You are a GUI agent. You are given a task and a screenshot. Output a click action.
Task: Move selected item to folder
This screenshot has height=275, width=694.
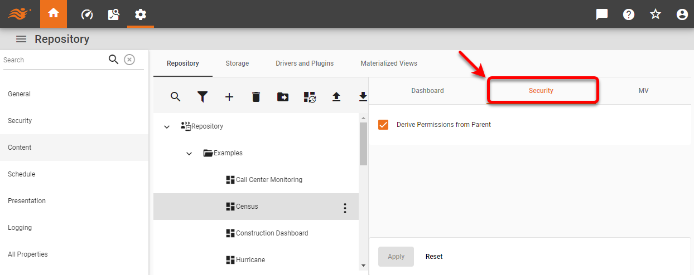click(x=283, y=97)
